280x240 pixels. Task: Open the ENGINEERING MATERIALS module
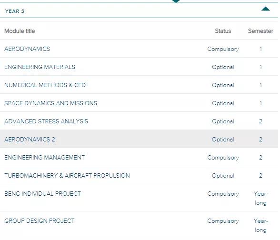[x=40, y=67]
